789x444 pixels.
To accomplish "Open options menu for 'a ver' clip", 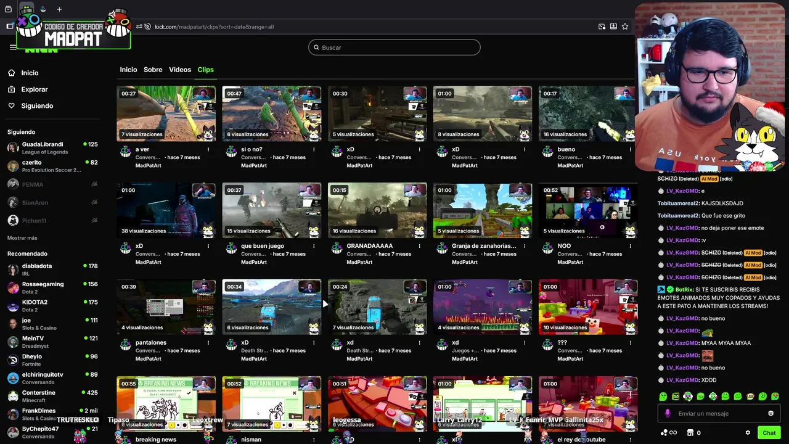I will 208,149.
